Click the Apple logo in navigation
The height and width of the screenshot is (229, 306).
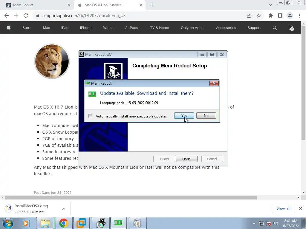(9, 28)
